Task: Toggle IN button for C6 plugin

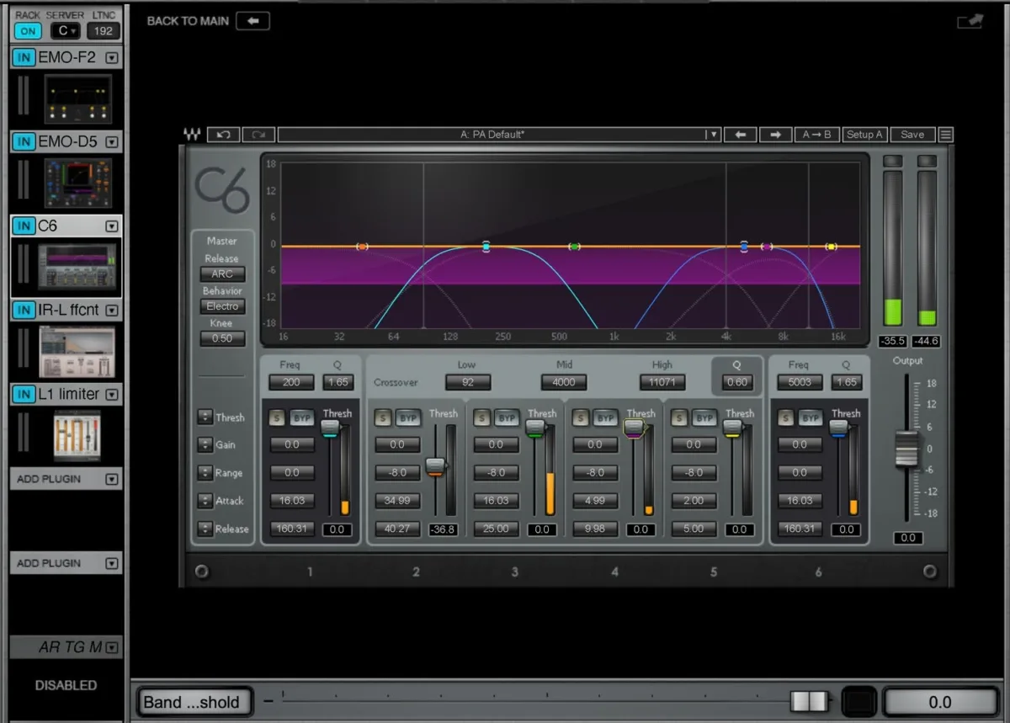Action: 24,226
